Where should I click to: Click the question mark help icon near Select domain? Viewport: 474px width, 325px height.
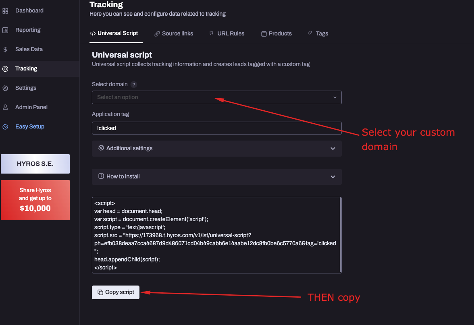[134, 85]
